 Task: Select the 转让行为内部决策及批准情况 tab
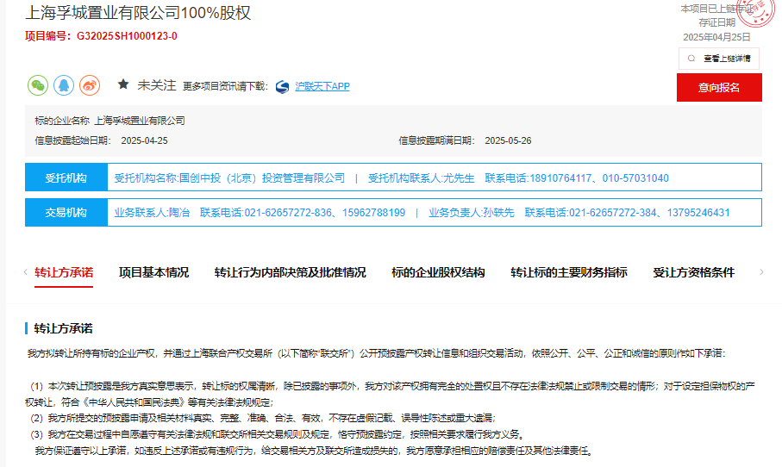click(290, 272)
